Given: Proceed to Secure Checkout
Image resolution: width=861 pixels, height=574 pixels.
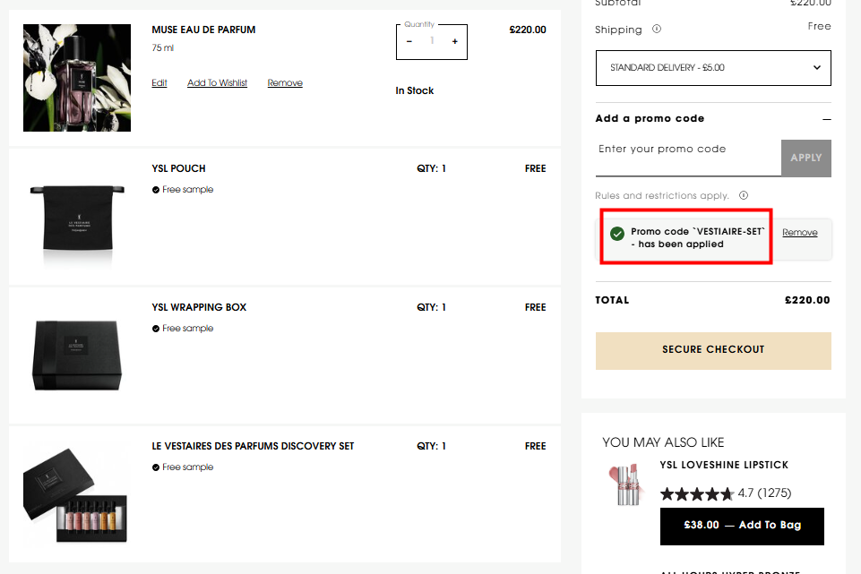Looking at the screenshot, I should [x=713, y=350].
